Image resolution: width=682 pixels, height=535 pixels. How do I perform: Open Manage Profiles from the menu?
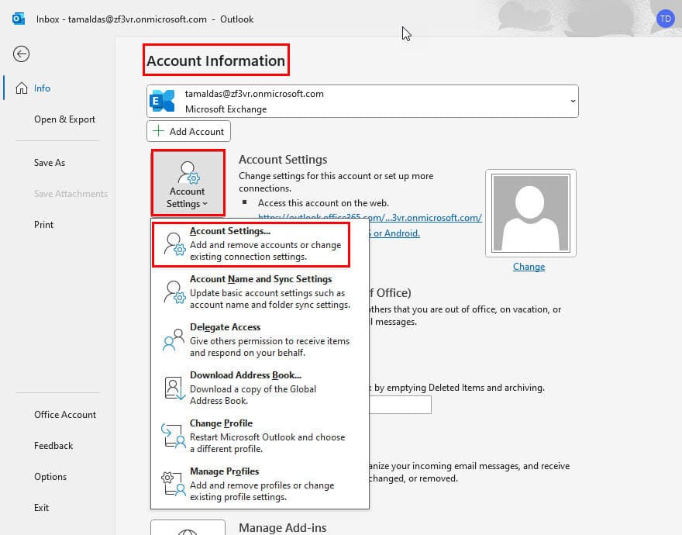pos(260,484)
